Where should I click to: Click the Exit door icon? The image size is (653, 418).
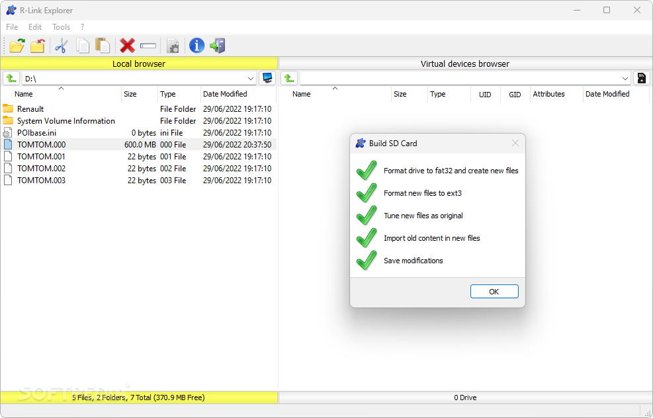pyautogui.click(x=218, y=46)
